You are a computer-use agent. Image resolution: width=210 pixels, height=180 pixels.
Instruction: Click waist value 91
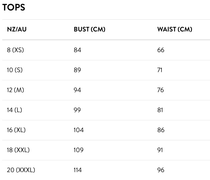[160, 150]
